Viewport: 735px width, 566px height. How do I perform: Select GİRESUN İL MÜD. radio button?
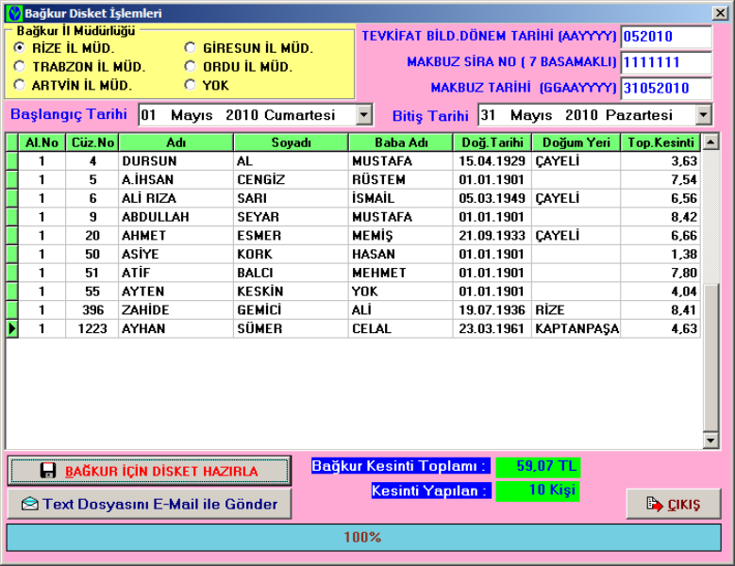point(190,47)
